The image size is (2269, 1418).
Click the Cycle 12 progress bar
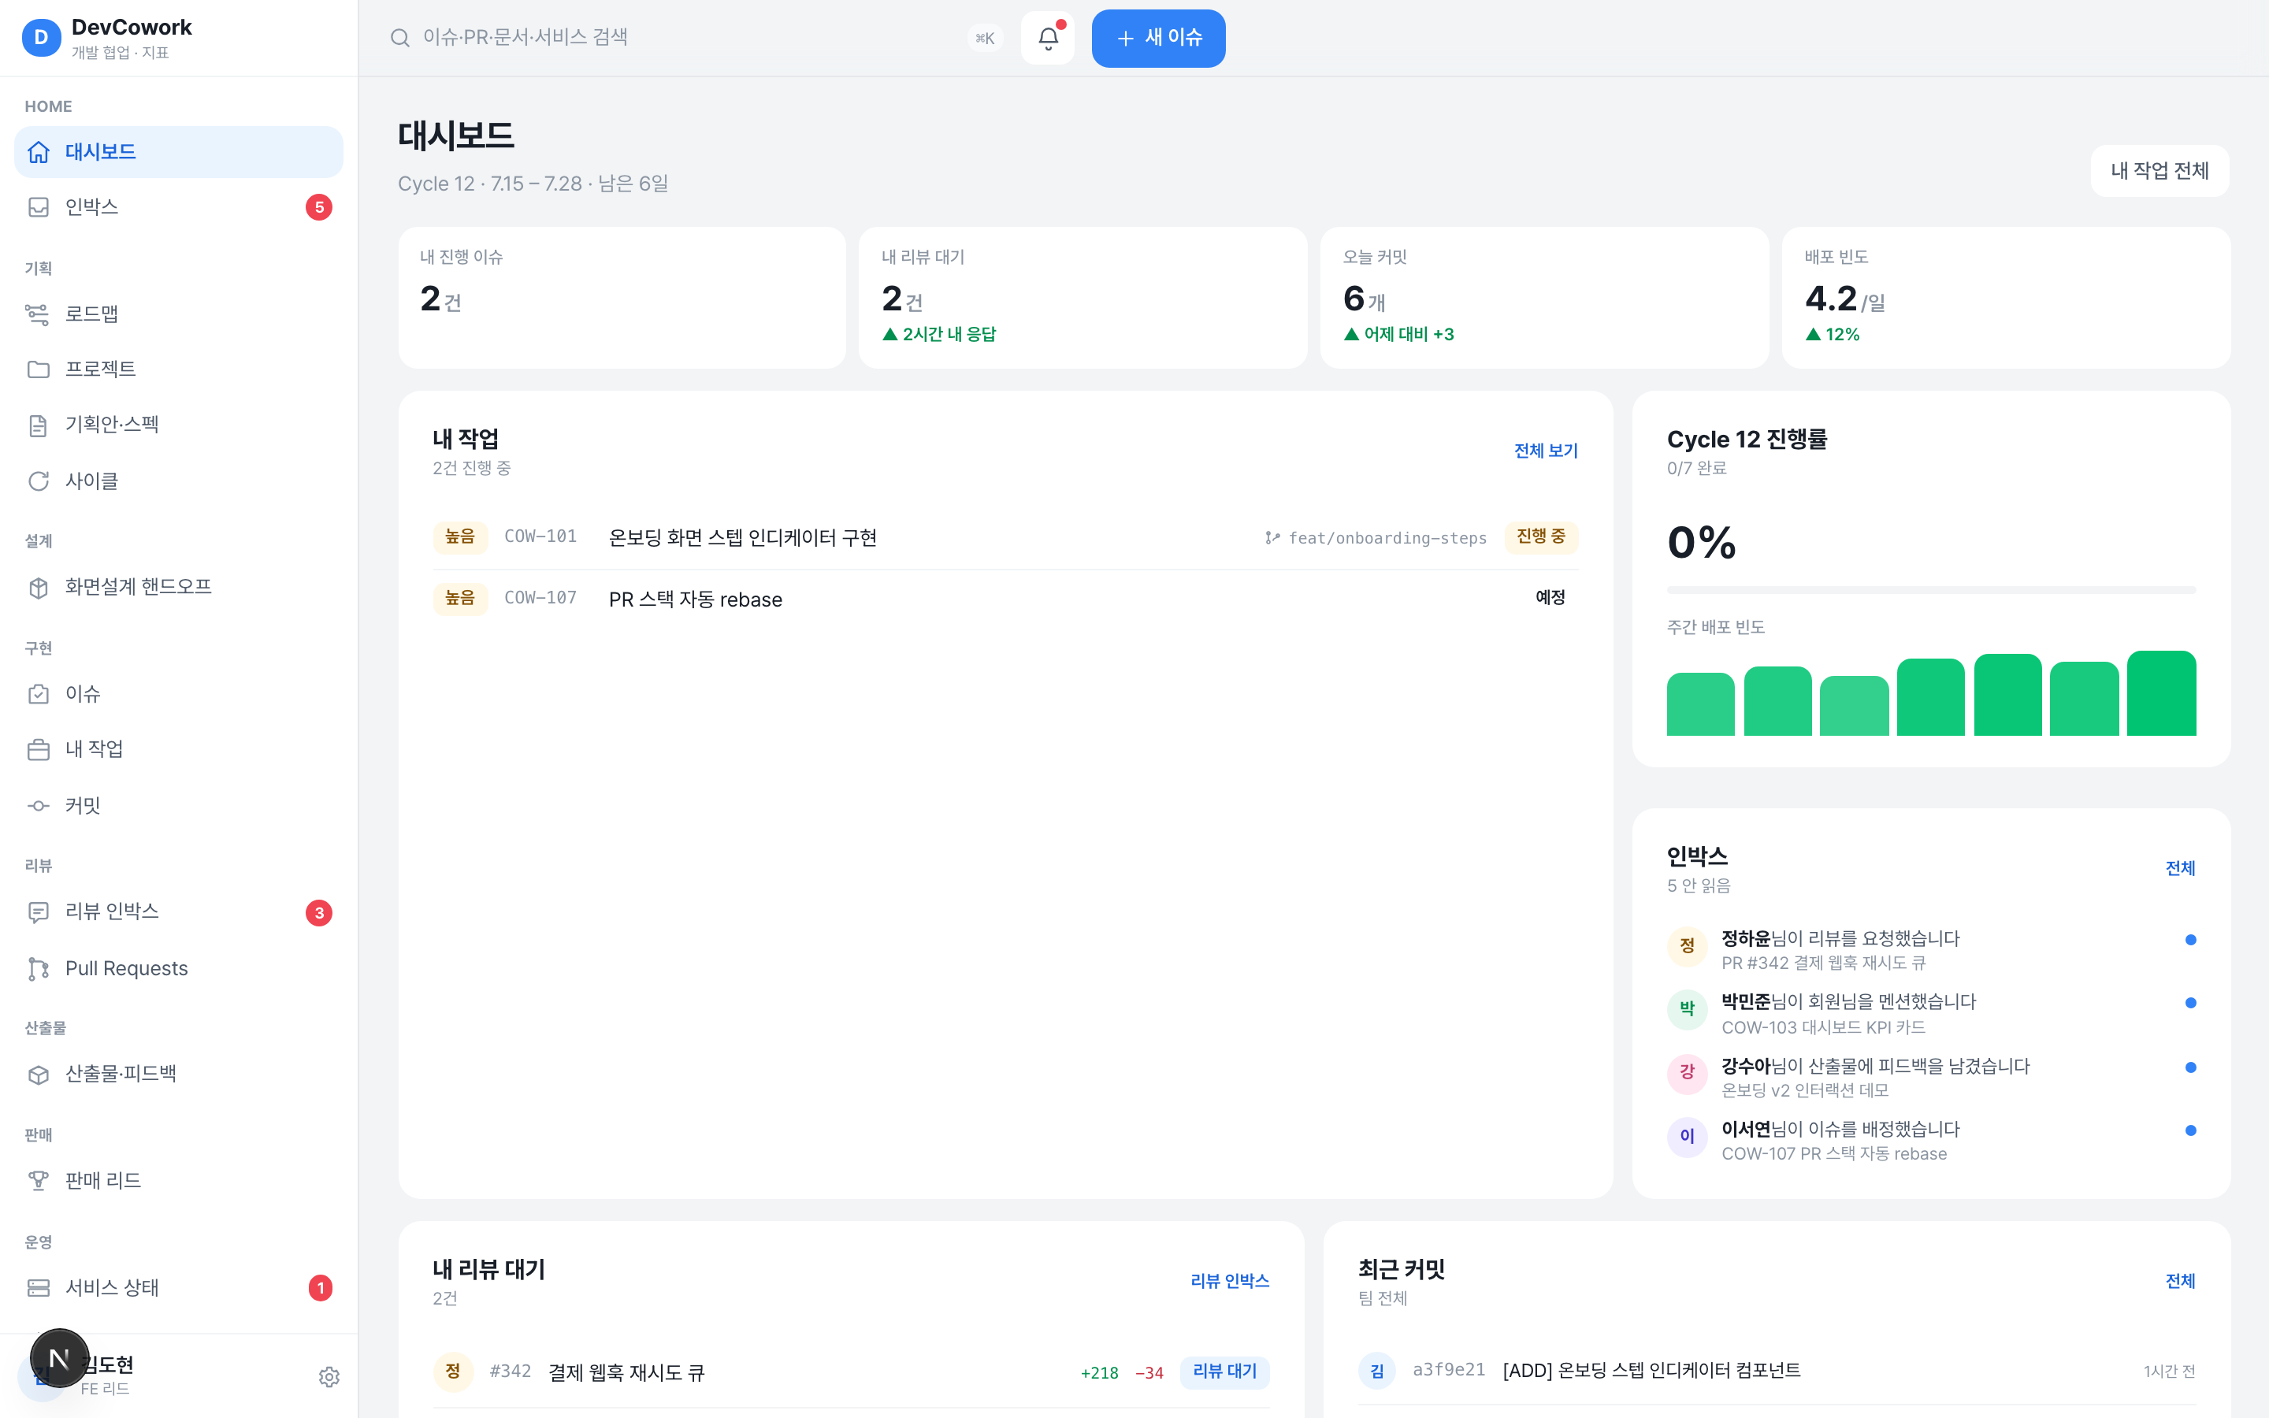click(x=1930, y=590)
